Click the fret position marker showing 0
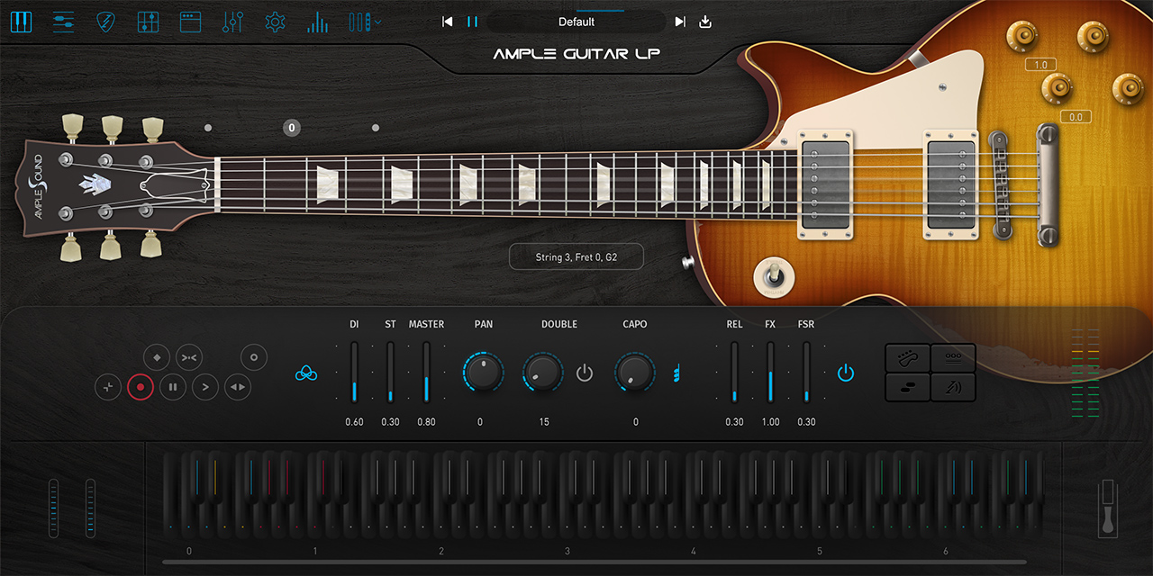Viewport: 1153px width, 576px height. [x=292, y=128]
